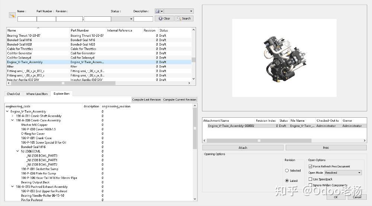
Task: Click the Print button
Action: click(x=326, y=148)
